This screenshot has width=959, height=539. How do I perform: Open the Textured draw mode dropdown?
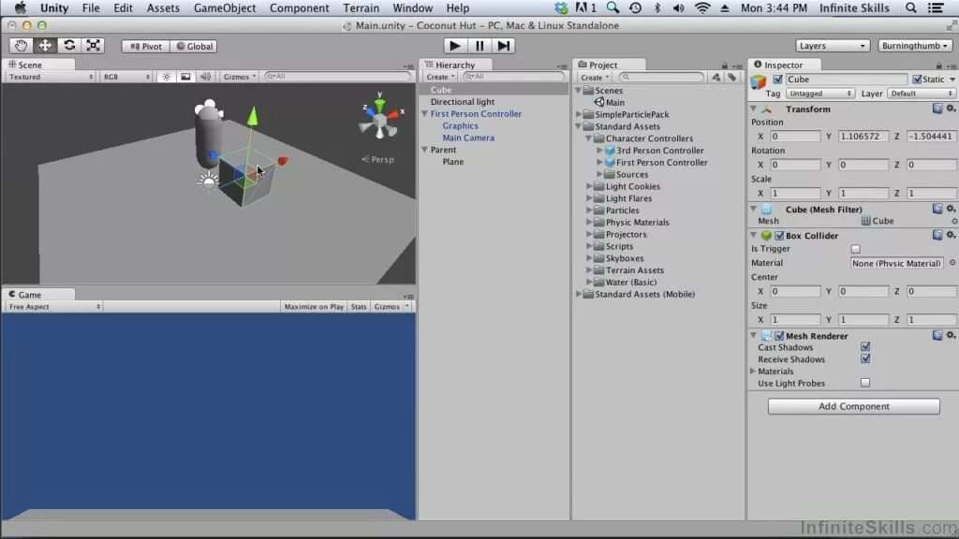coord(51,77)
